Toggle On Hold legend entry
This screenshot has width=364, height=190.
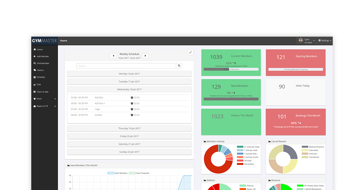pos(244,161)
